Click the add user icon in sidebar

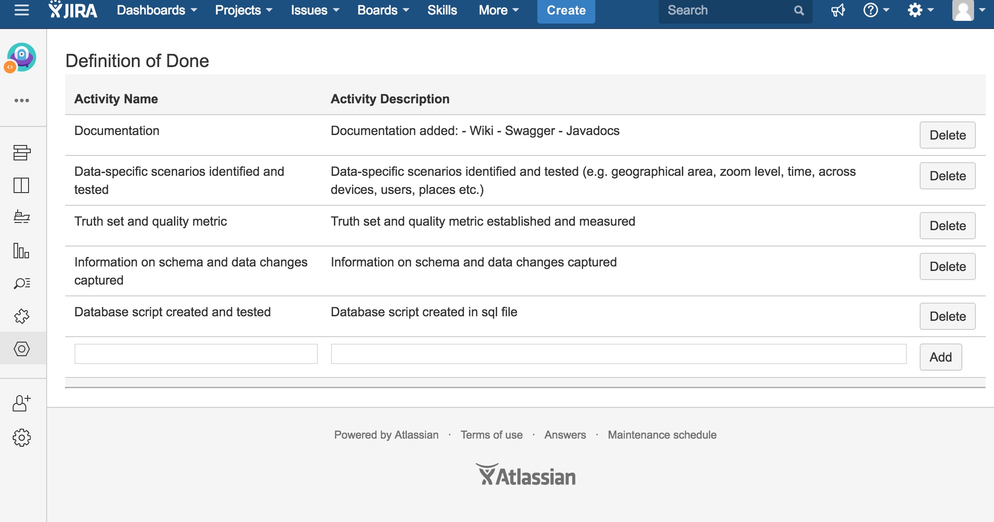[21, 403]
